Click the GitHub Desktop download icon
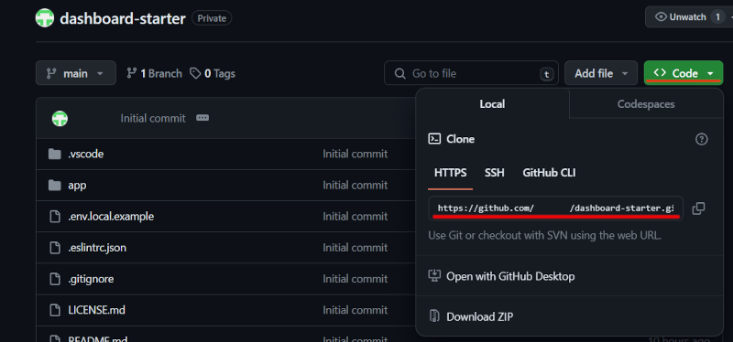733x342 pixels. coord(434,276)
